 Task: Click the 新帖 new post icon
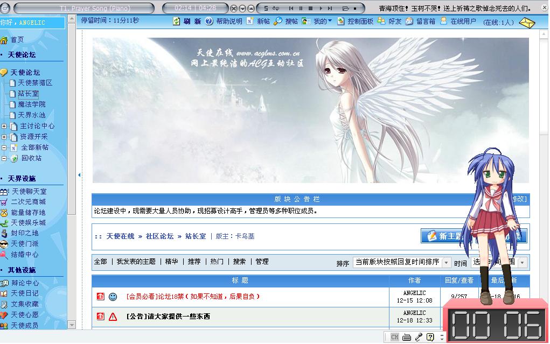click(250, 22)
